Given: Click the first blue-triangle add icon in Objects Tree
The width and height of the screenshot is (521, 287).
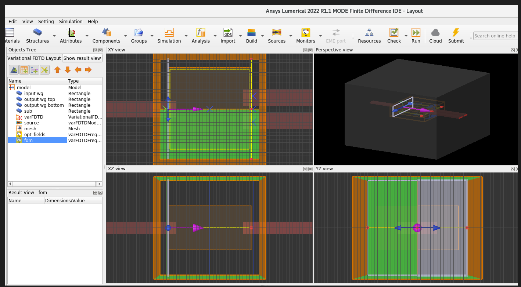Looking at the screenshot, I should click(x=14, y=70).
